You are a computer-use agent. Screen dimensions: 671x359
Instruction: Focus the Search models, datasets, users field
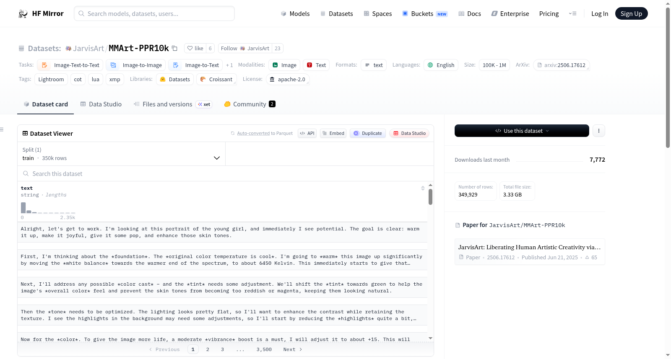click(154, 13)
